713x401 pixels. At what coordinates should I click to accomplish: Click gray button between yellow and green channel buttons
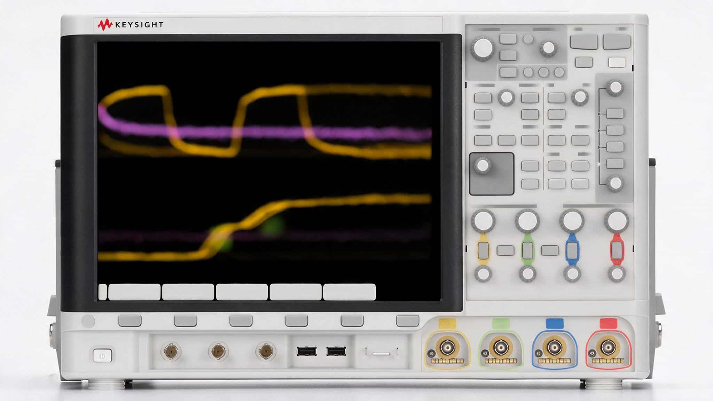(x=505, y=250)
